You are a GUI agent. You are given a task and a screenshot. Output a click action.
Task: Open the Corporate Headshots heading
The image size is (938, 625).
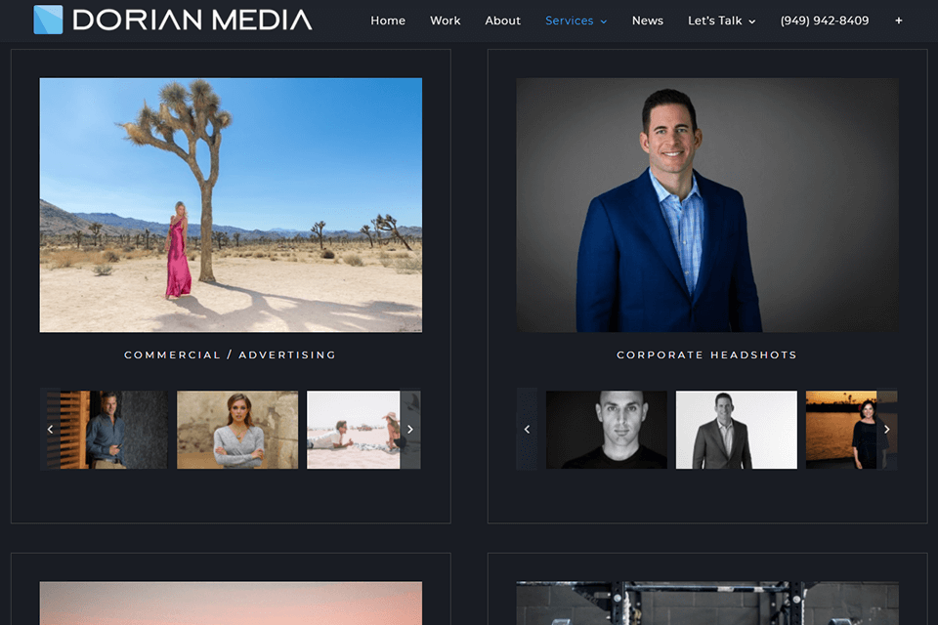pyautogui.click(x=707, y=354)
